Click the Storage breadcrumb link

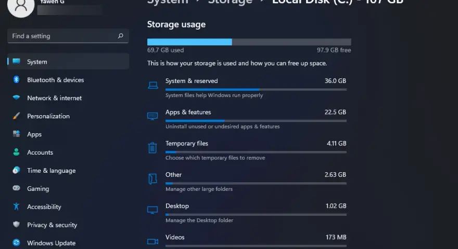pos(230,2)
